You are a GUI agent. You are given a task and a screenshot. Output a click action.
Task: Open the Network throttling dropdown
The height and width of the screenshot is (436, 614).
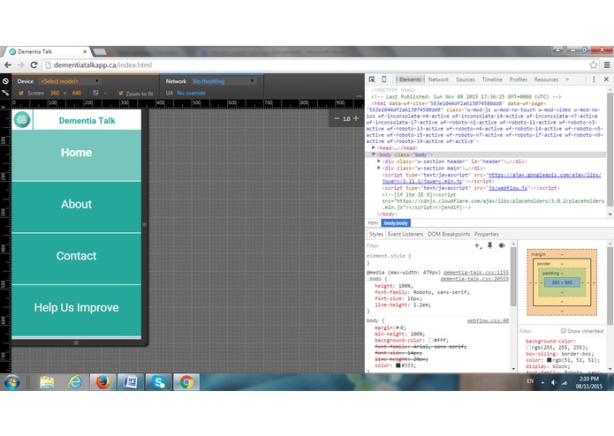pos(224,81)
